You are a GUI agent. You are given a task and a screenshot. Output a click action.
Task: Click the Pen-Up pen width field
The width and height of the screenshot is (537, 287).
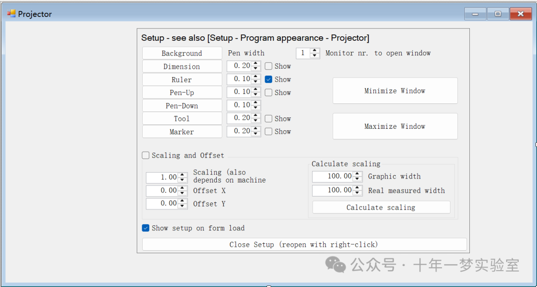[239, 92]
